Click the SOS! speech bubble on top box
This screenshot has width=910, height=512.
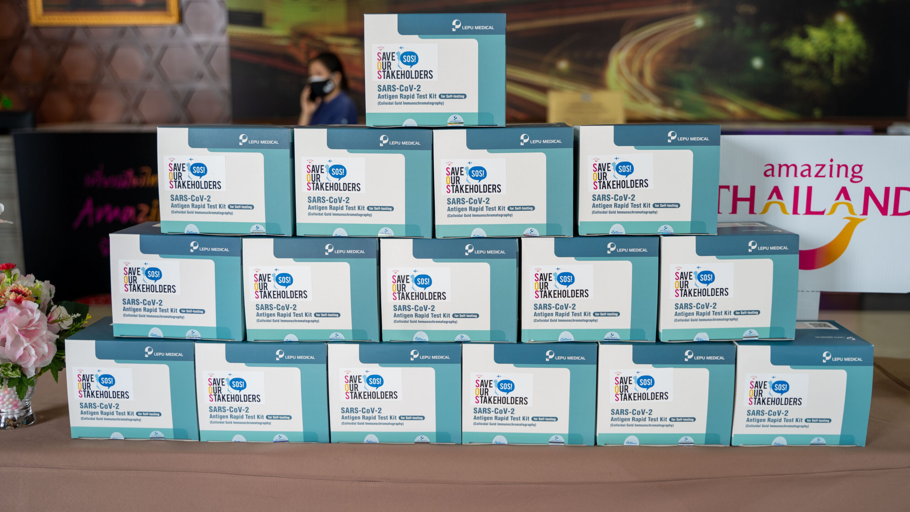pyautogui.click(x=409, y=59)
